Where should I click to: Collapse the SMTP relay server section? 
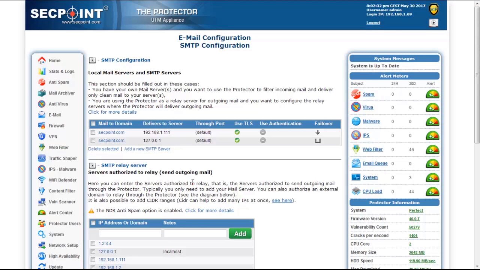[x=92, y=165]
